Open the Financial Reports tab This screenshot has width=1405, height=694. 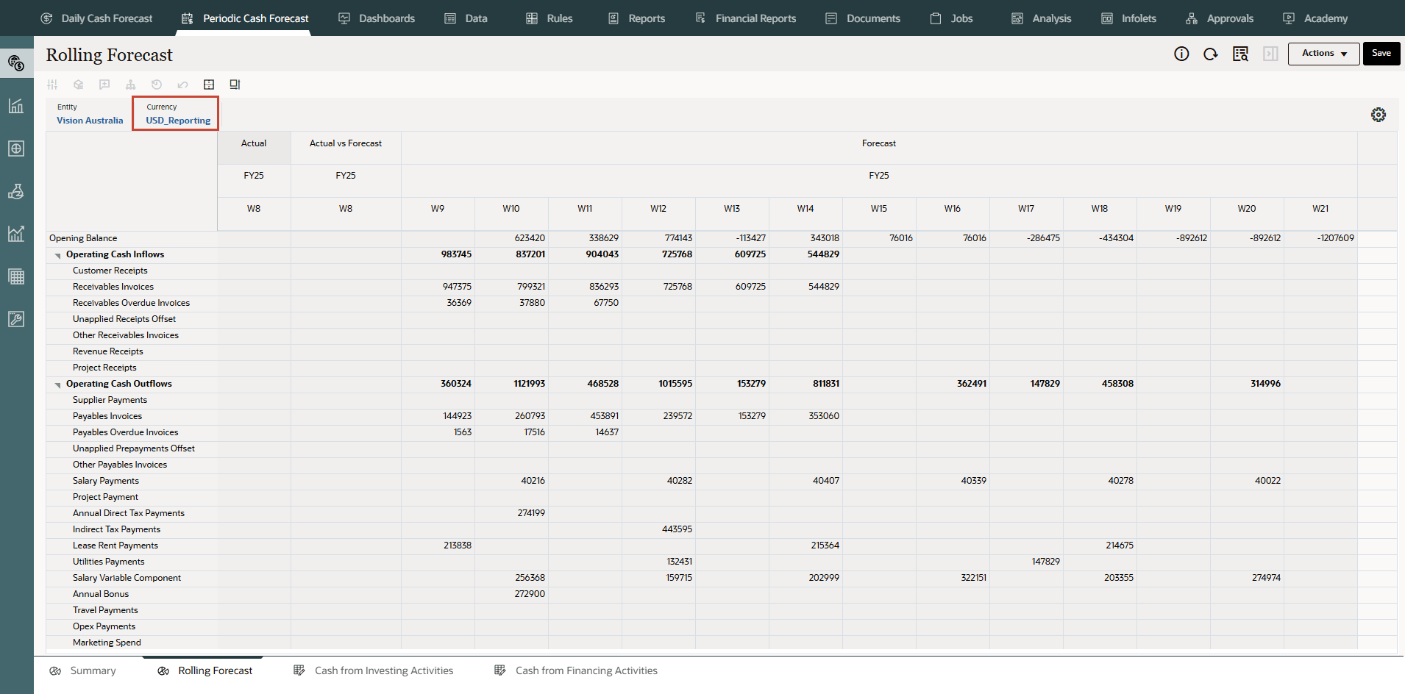pyautogui.click(x=746, y=18)
